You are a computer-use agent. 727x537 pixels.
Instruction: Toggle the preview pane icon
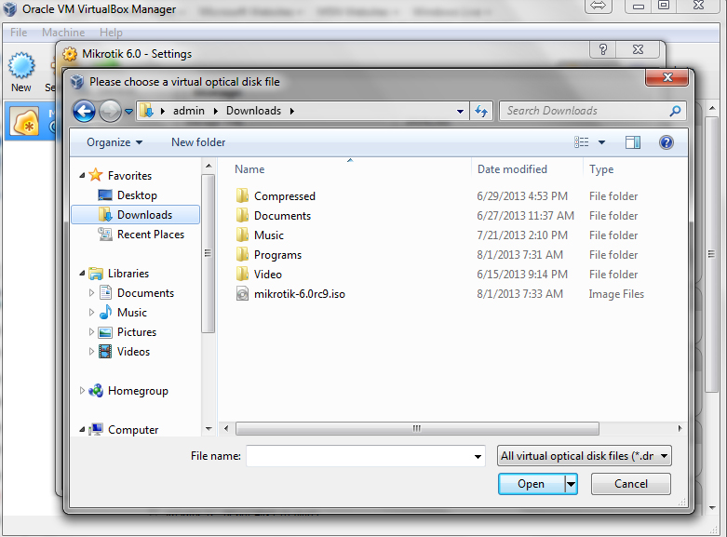point(632,142)
